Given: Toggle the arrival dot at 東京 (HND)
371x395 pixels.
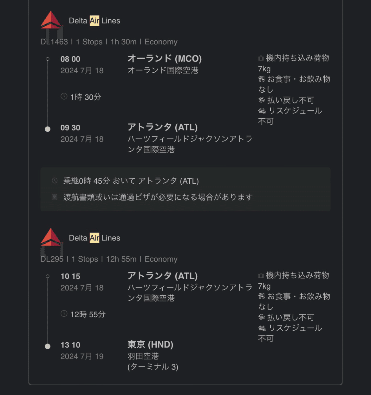Looking at the screenshot, I should [48, 346].
